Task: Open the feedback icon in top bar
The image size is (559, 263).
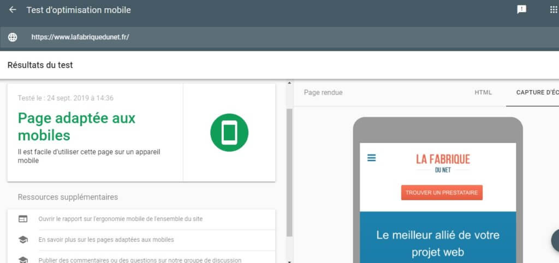Action: (521, 10)
